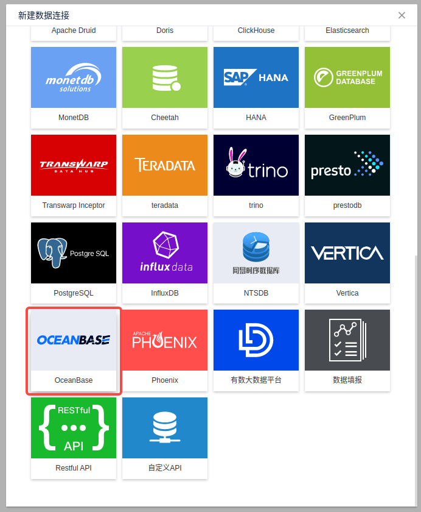Click the highlighted OceanBase logo
Image resolution: width=421 pixels, height=512 pixels.
tap(74, 340)
